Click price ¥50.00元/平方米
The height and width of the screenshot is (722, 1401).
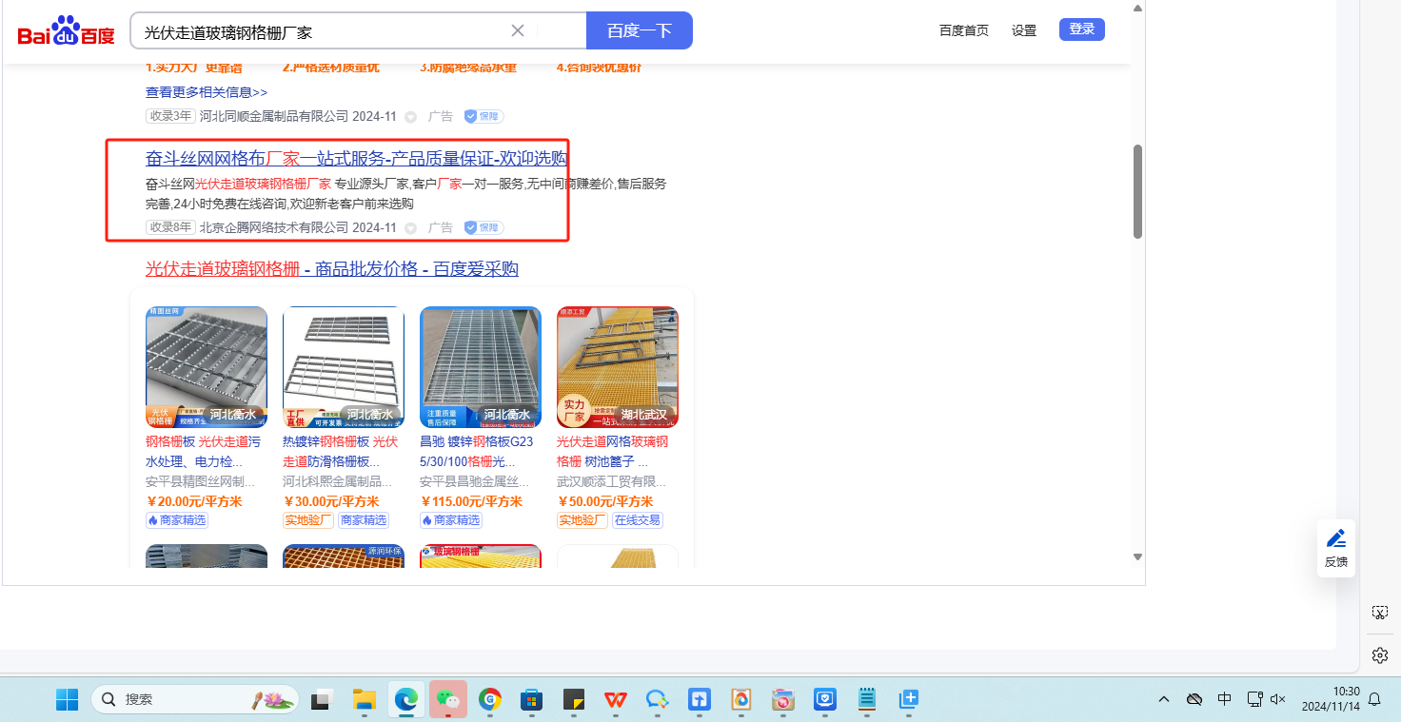click(605, 502)
